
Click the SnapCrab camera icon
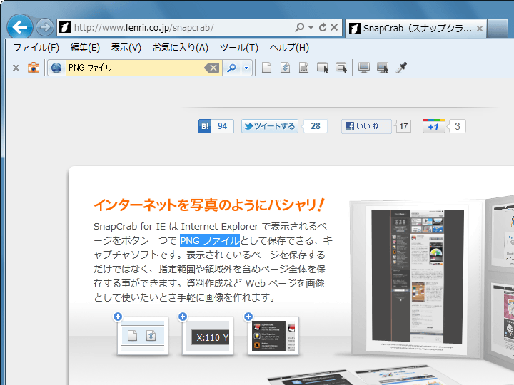coord(34,68)
